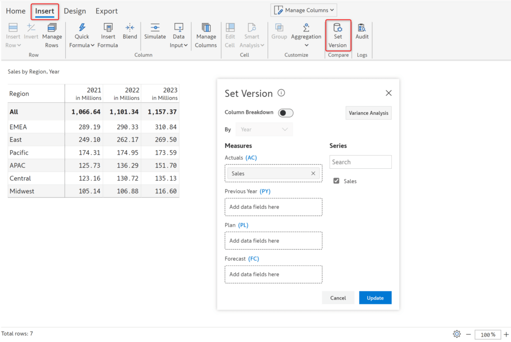The width and height of the screenshot is (511, 342).
Task: Switch to the Design tab
Action: tap(75, 10)
